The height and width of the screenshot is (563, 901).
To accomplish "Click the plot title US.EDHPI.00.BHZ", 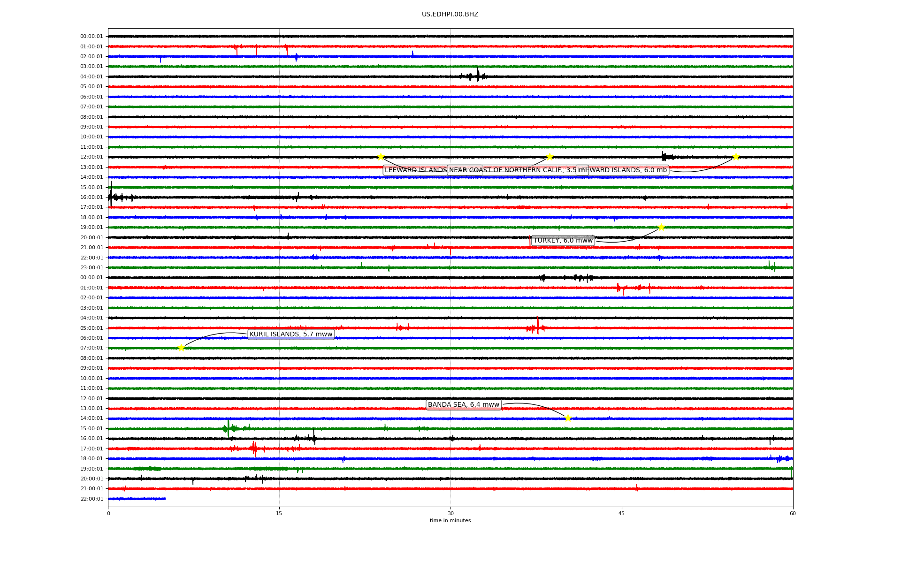I will (x=450, y=15).
